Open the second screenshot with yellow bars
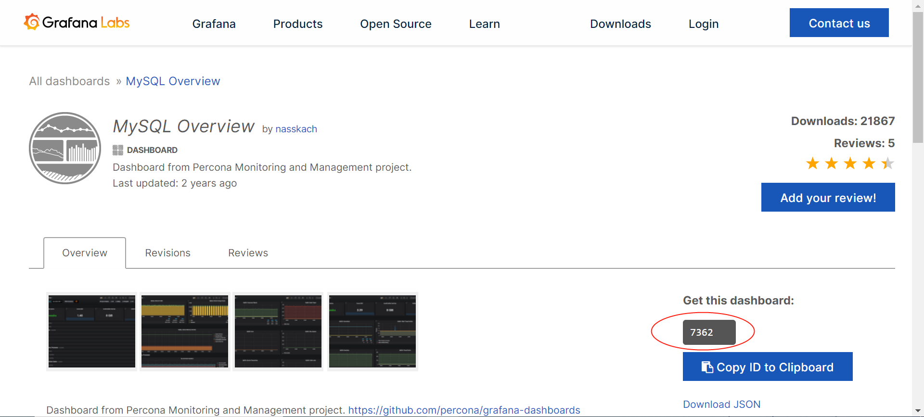 tap(185, 331)
